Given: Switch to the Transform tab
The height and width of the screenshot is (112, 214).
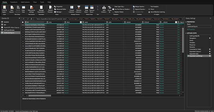Looking at the screenshot, I should click(14, 2).
